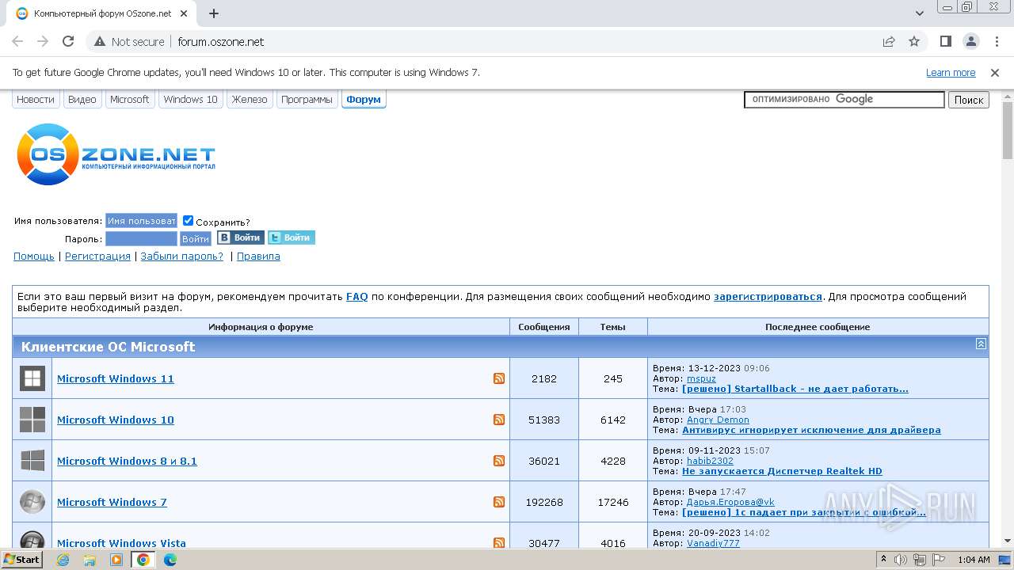1014x570 pixels.
Task: Click the Поиск search button
Action: [x=968, y=100]
